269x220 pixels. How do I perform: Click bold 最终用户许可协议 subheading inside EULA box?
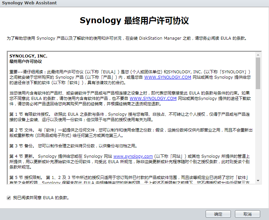tap(26, 61)
